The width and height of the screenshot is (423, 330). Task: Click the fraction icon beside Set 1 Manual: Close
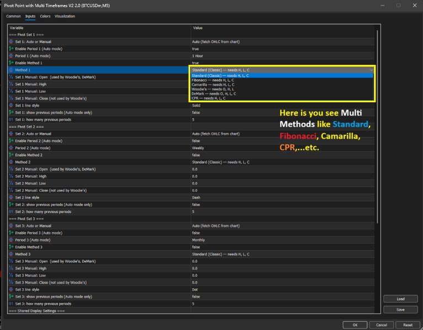(x=11, y=98)
